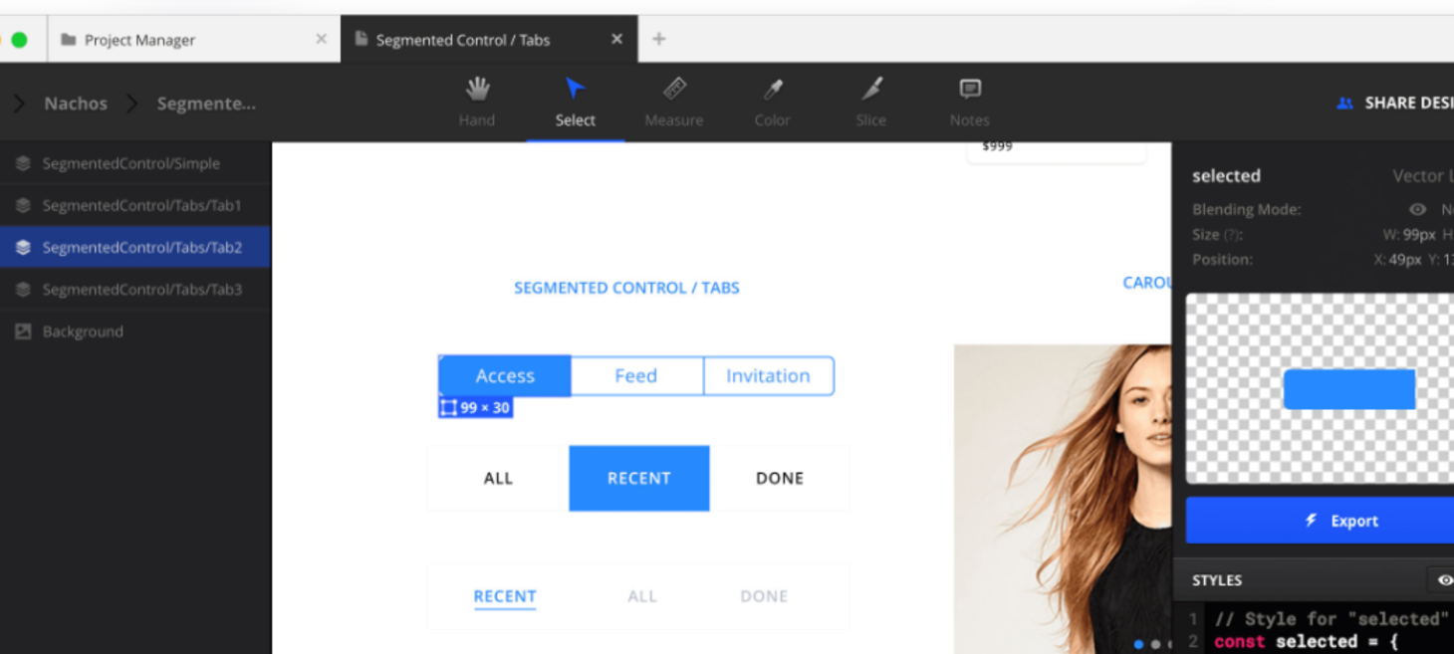Close the Project Manager tab

pyautogui.click(x=321, y=39)
